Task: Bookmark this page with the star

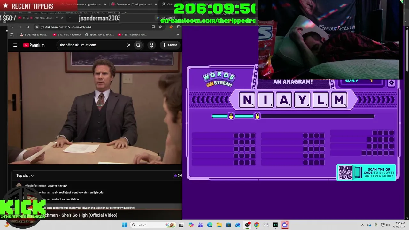Action: point(160,27)
